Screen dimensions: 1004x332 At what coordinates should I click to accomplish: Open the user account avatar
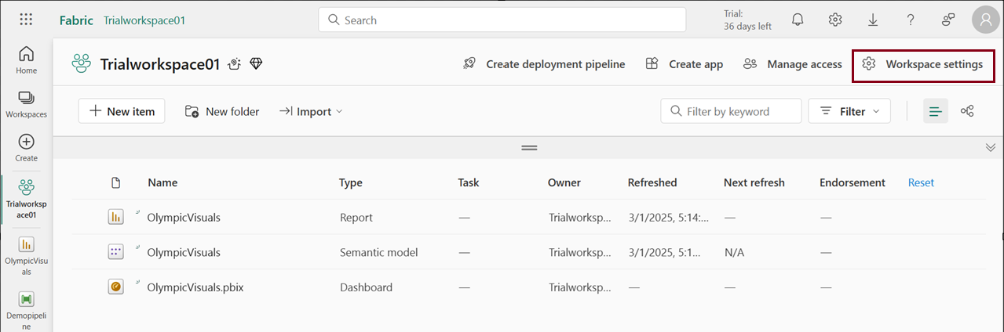click(986, 20)
